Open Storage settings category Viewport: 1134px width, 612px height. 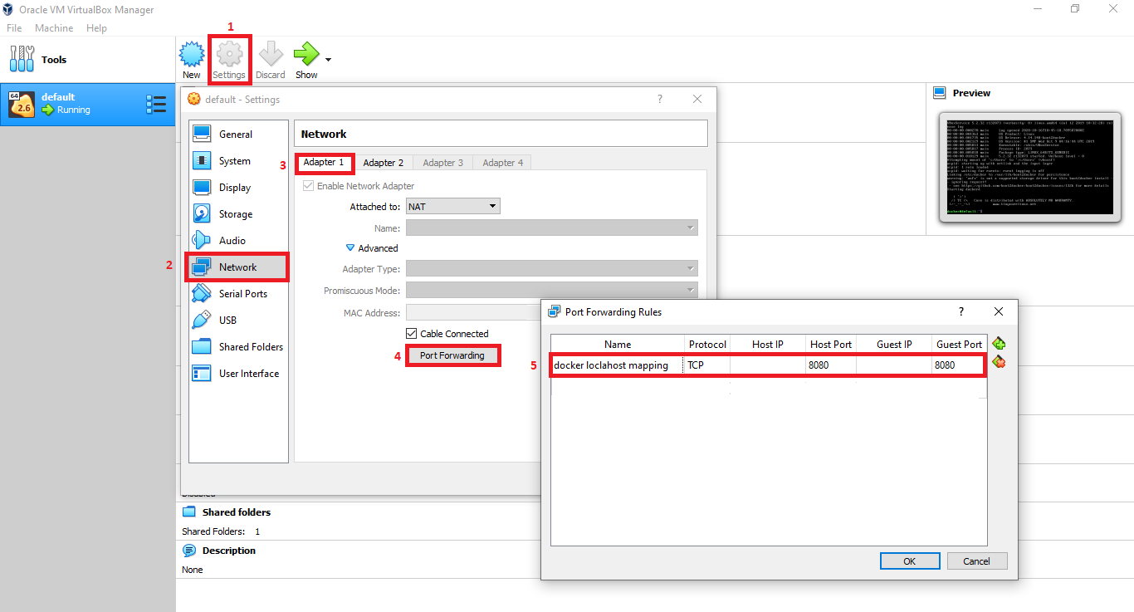(x=238, y=213)
